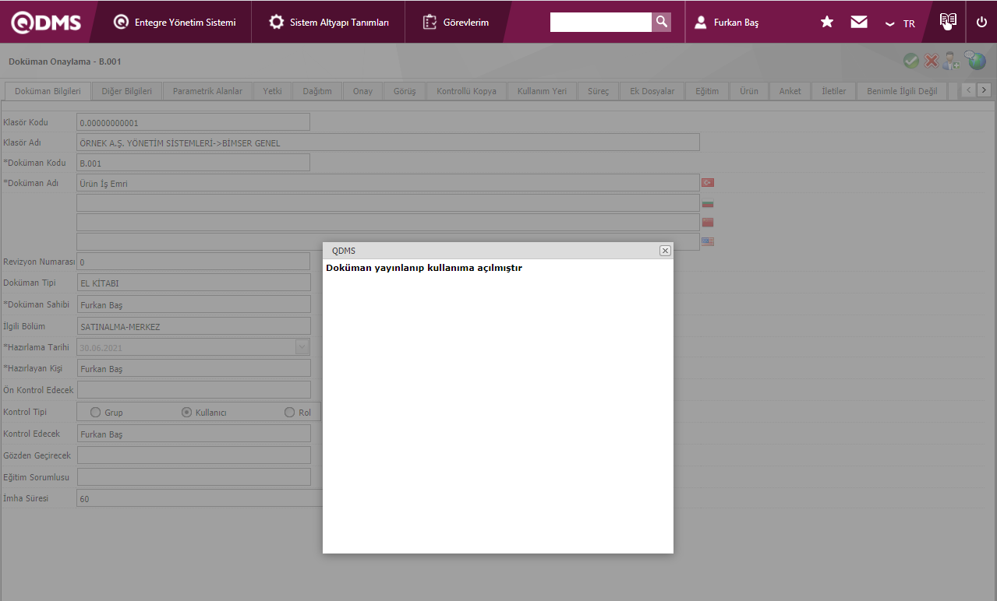The height and width of the screenshot is (601, 997).
Task: Open favorites with the star icon
Action: 827,22
